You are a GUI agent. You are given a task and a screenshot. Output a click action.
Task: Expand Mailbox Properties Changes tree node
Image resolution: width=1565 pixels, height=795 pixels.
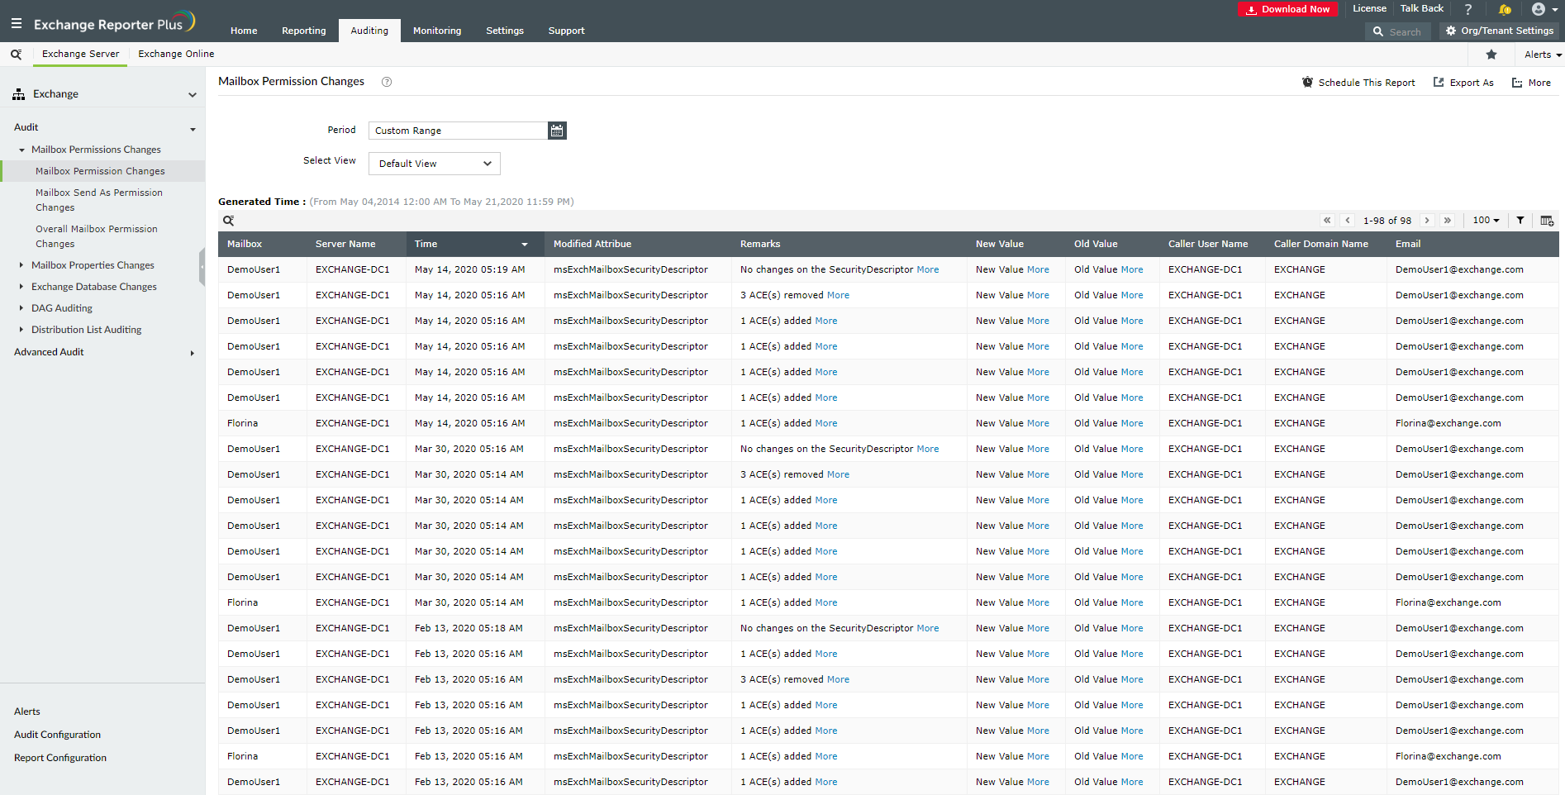point(21,265)
